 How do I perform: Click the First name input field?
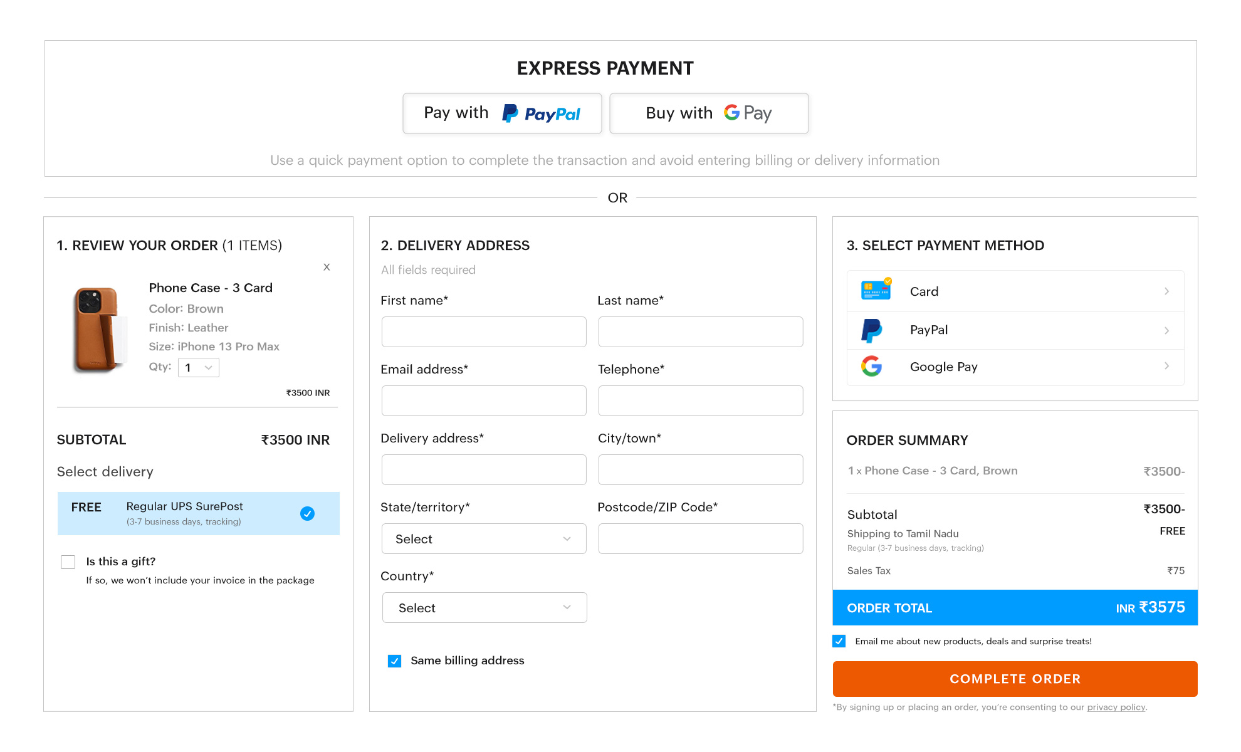(483, 332)
